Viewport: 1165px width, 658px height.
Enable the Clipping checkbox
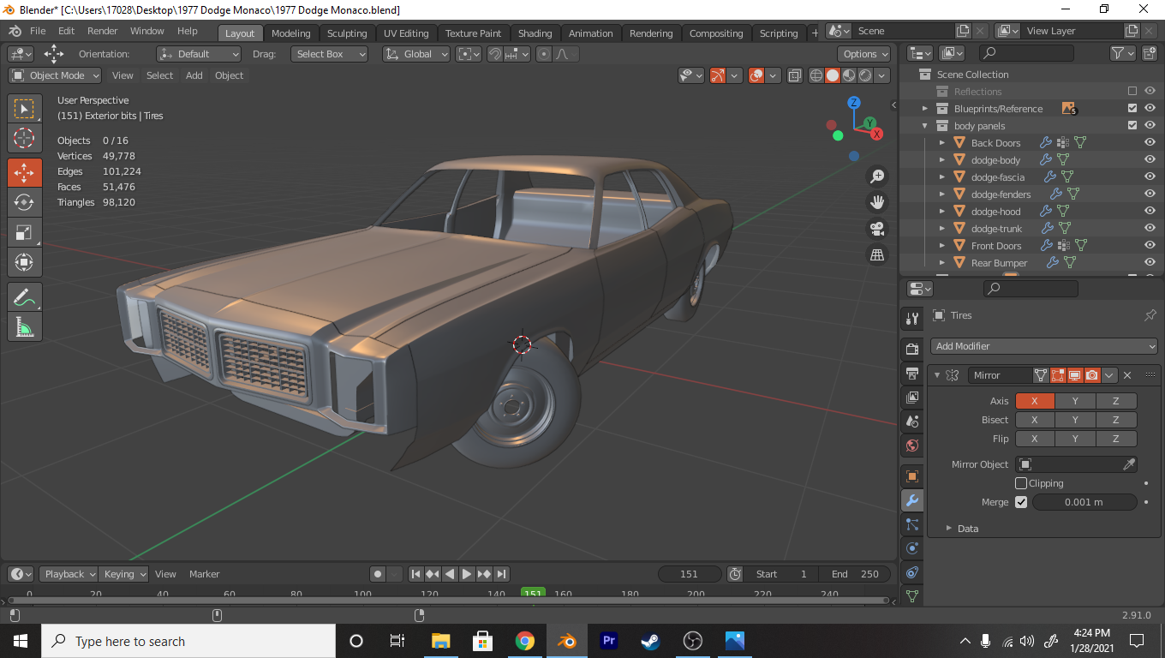click(x=1020, y=483)
